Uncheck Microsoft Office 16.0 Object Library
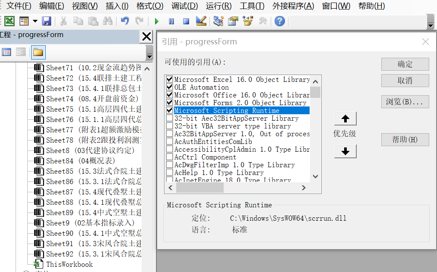The height and width of the screenshot is (272, 437). click(x=169, y=95)
